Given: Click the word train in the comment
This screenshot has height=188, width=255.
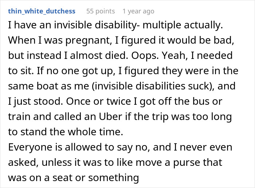Looking at the screenshot, I should point(19,116).
